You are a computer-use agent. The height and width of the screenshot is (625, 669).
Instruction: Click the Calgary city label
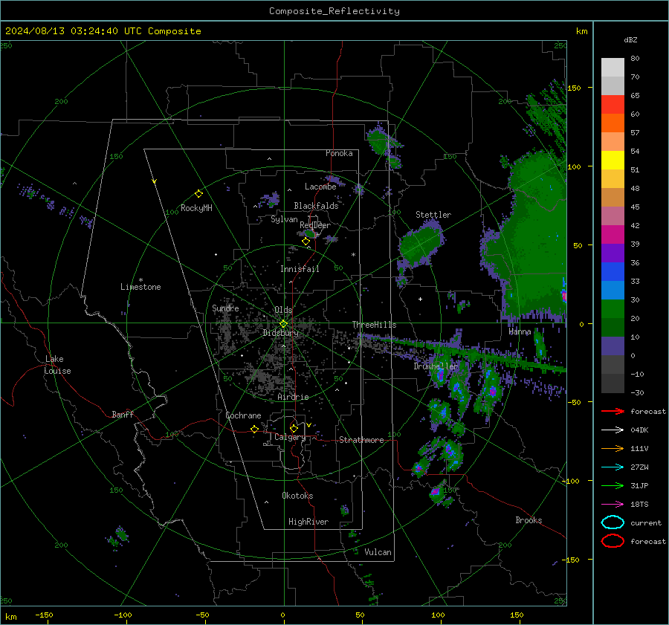click(290, 437)
